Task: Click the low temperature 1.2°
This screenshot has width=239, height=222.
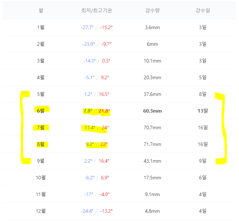Action: pos(88,94)
